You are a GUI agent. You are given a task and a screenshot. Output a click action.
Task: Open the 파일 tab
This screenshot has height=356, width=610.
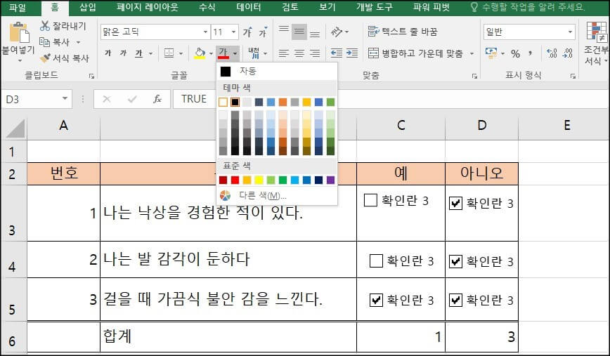pyautogui.click(x=18, y=8)
